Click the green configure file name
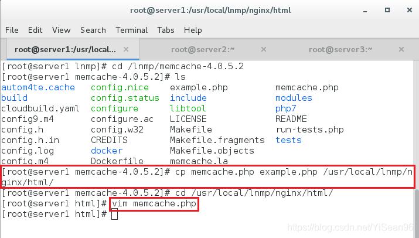Viewport: 419px width, 238px height. (114, 108)
